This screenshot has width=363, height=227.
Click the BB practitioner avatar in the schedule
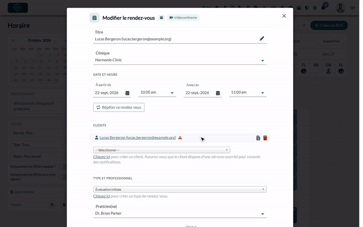coord(316,71)
